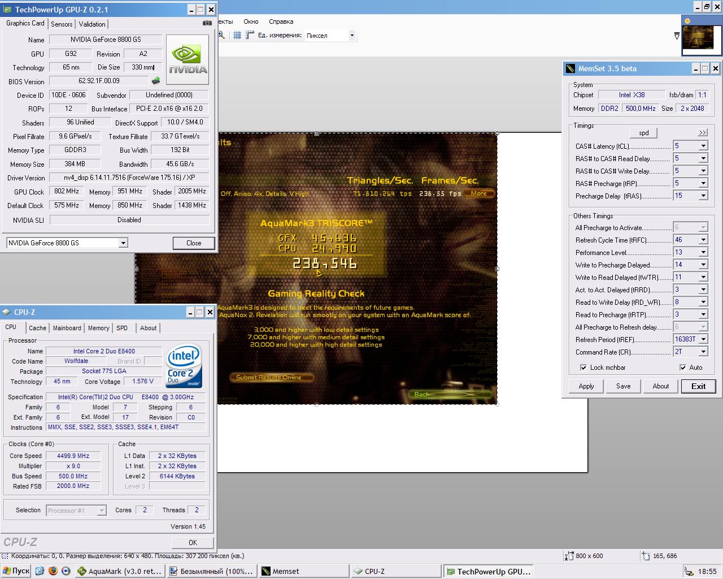Switch to the Sensors tab in GPU-Z
This screenshot has width=723, height=579.
click(x=62, y=24)
